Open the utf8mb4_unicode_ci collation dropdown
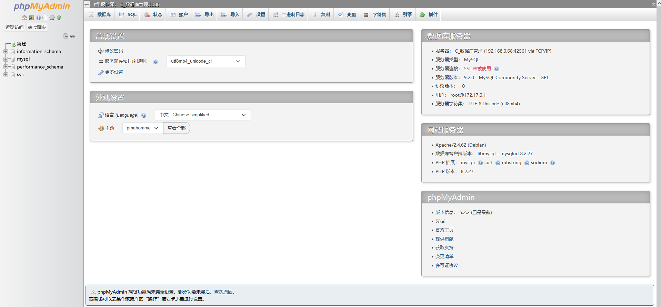 coord(206,61)
